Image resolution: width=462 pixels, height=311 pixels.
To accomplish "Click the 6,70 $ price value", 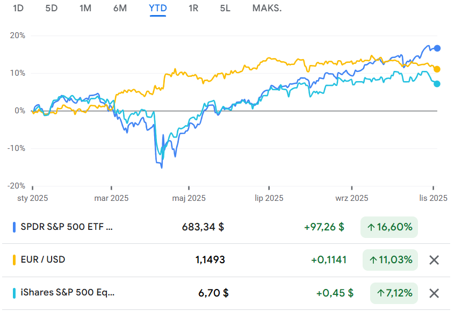I will click(213, 293).
